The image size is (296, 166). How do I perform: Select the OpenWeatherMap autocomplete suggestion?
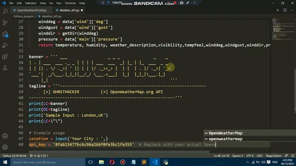coord(250,133)
